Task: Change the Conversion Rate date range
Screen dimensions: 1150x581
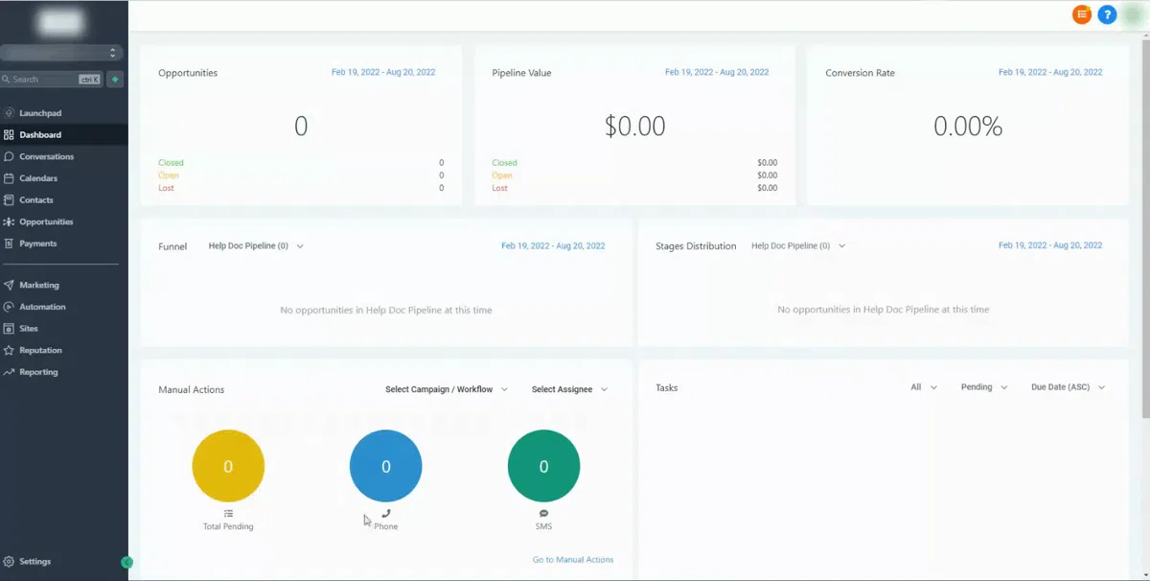Action: click(1050, 72)
